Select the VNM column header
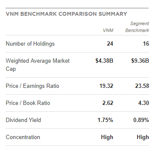 pyautogui.click(x=108, y=30)
